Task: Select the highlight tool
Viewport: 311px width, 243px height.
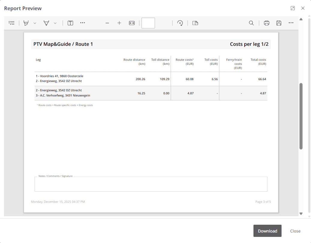Action: [26, 23]
